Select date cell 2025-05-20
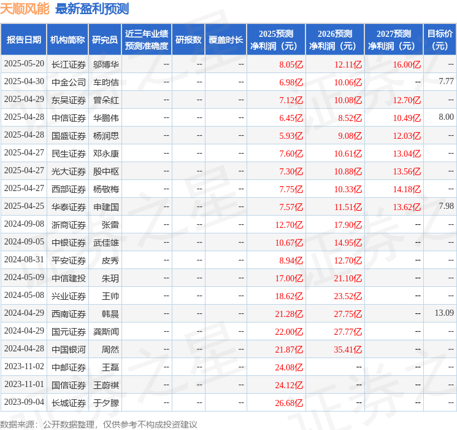Screen dimensions: 457x430 point(24,64)
